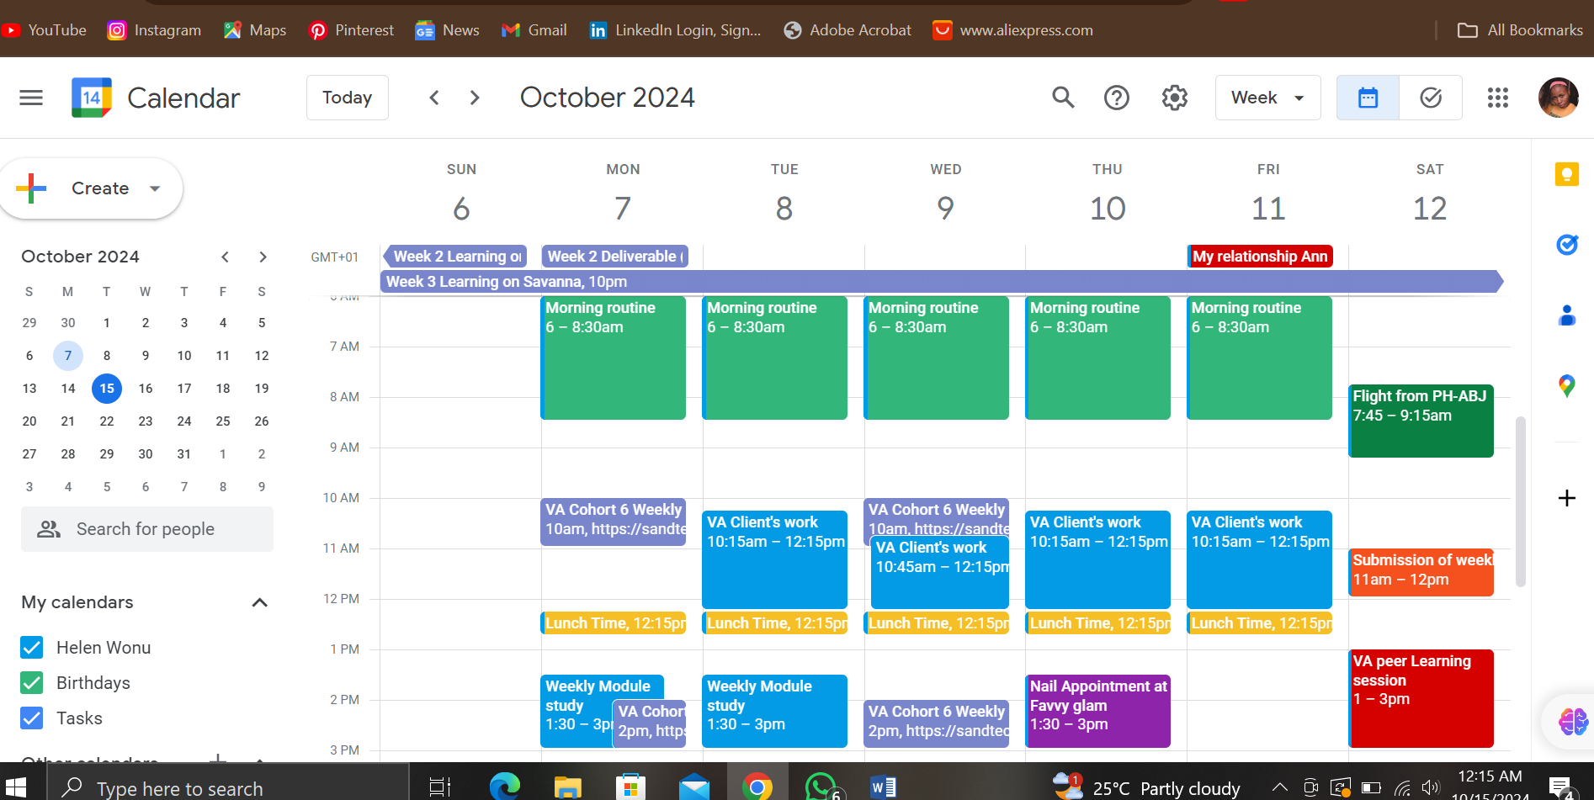This screenshot has width=1594, height=800.
Task: Open the Gmail bookmark
Action: [534, 30]
